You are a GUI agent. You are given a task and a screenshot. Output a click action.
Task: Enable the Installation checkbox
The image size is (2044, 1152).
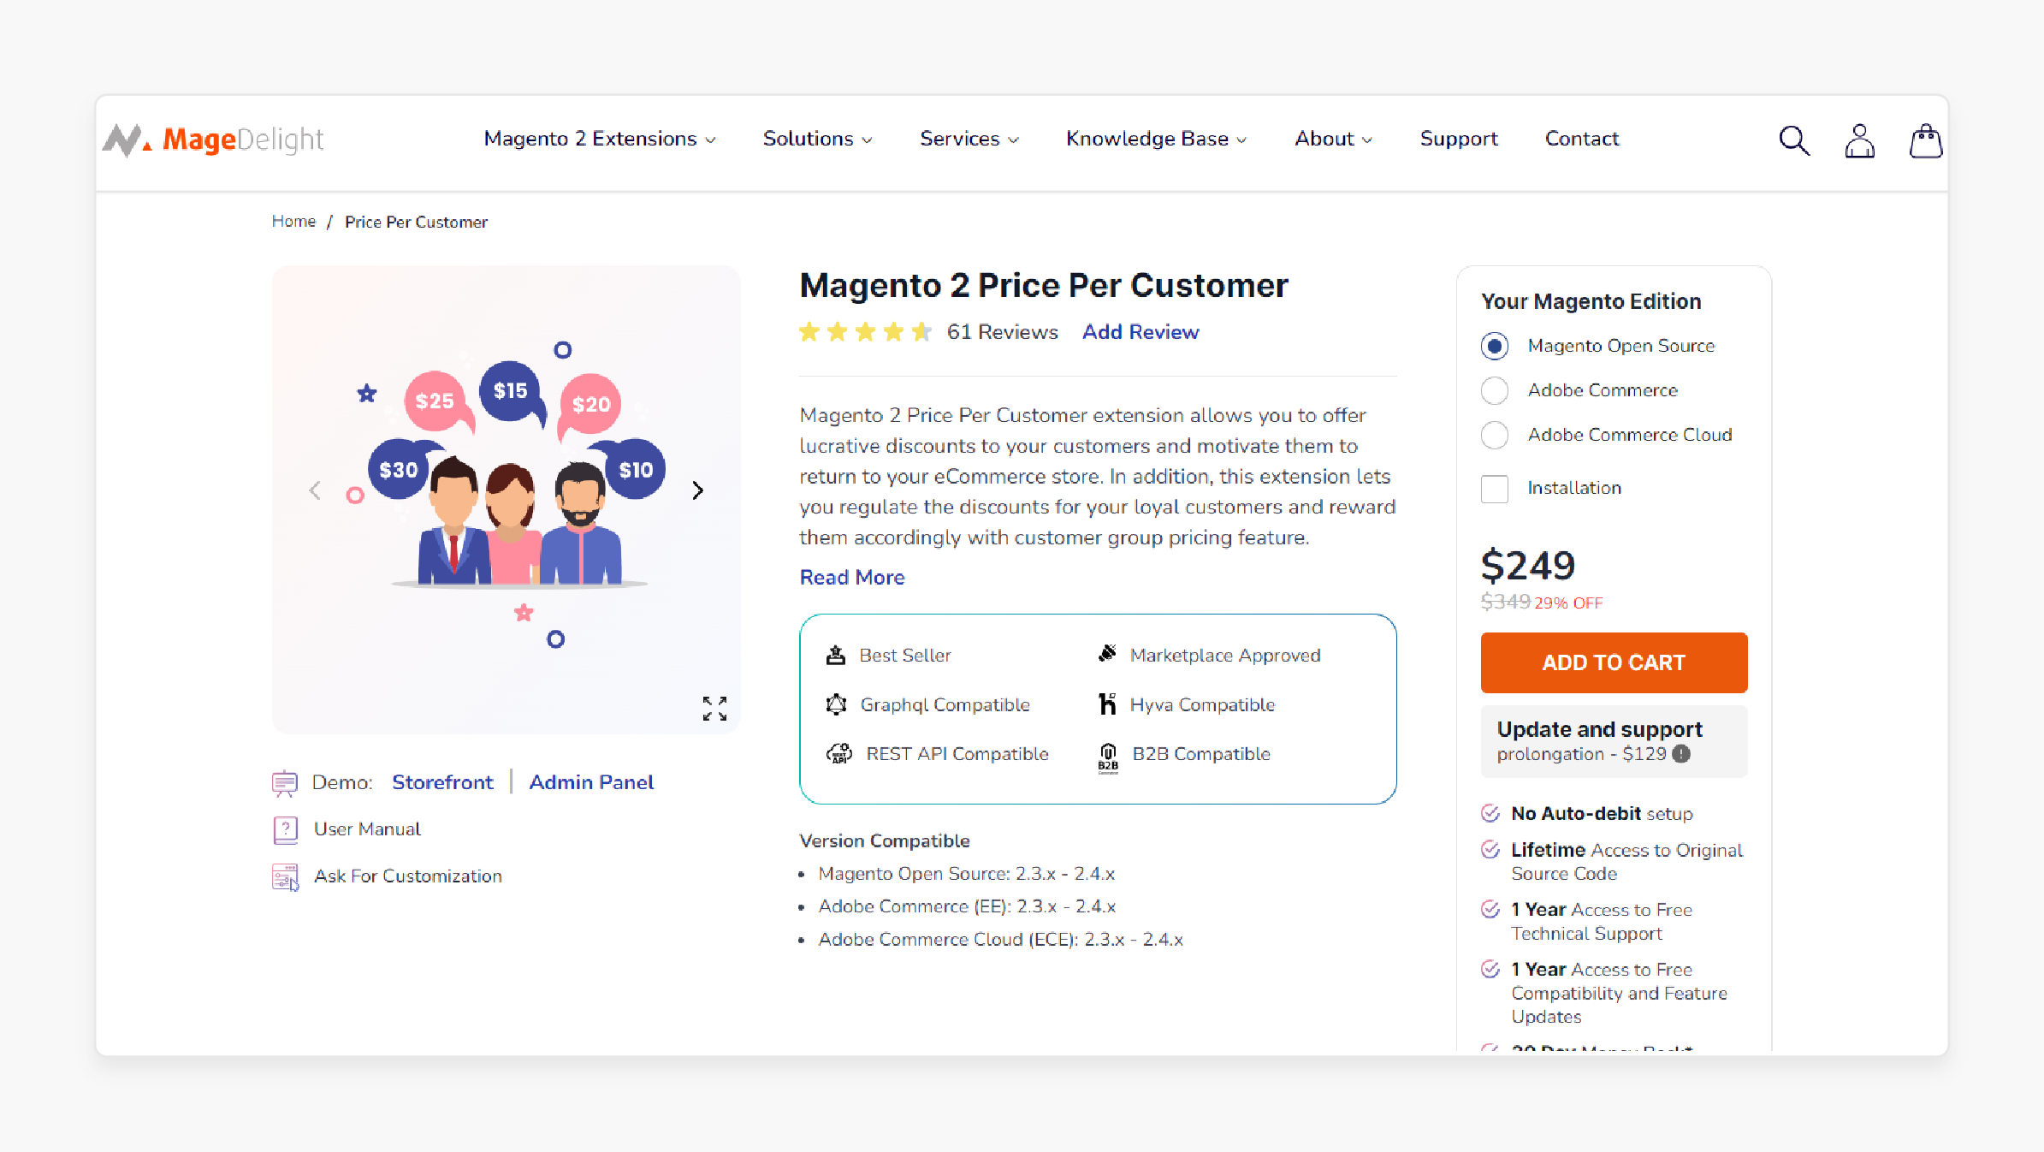coord(1495,489)
